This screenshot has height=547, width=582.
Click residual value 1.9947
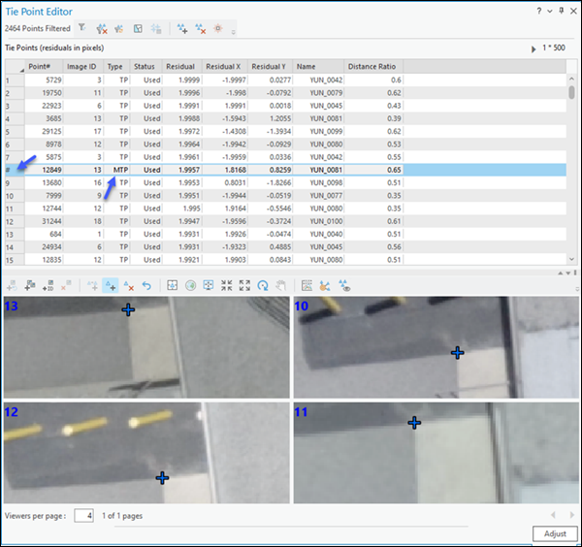[182, 221]
